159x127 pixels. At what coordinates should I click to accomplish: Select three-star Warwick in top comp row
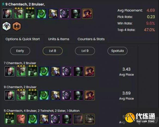[x=19, y=14]
